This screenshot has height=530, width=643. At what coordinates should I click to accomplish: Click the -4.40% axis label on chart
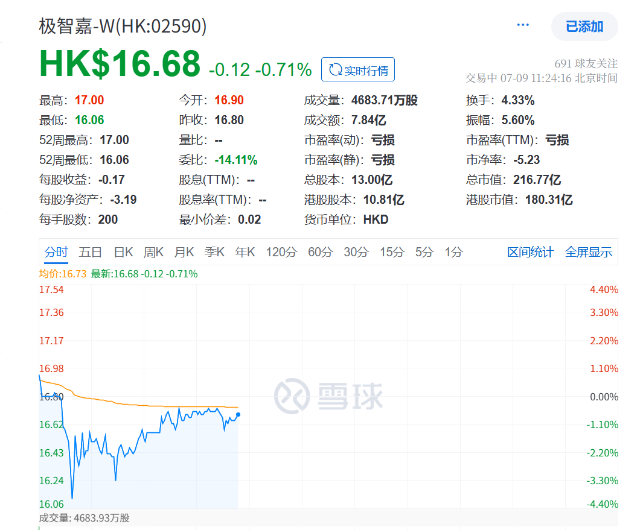[602, 504]
